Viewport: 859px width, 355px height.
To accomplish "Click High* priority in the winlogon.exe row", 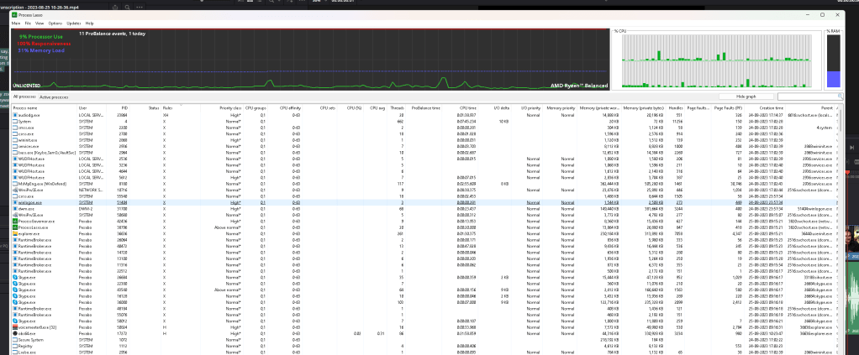I will (235, 202).
